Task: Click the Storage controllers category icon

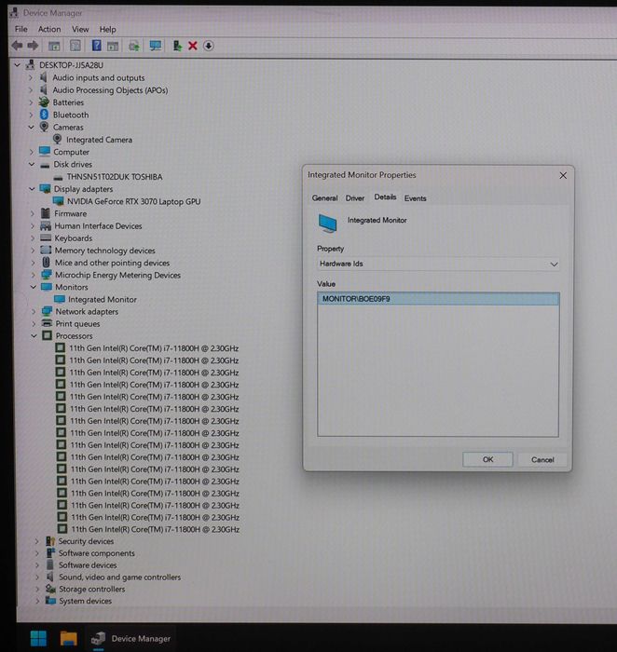Action: (50, 589)
